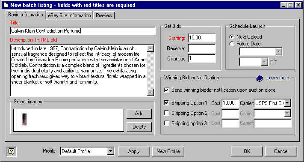Click the Starting bid field
The height and width of the screenshot is (162, 304).
pos(202,38)
